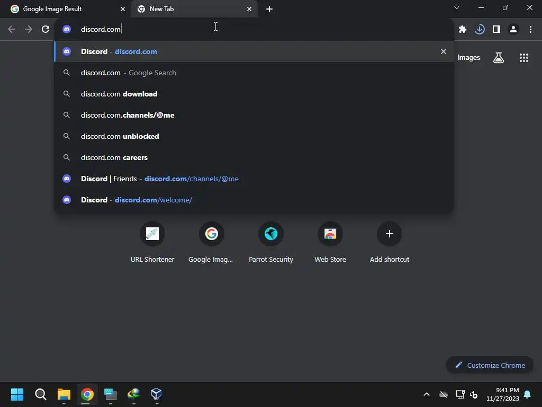The height and width of the screenshot is (407, 542).
Task: Open Windows taskbar search
Action: pyautogui.click(x=40, y=394)
